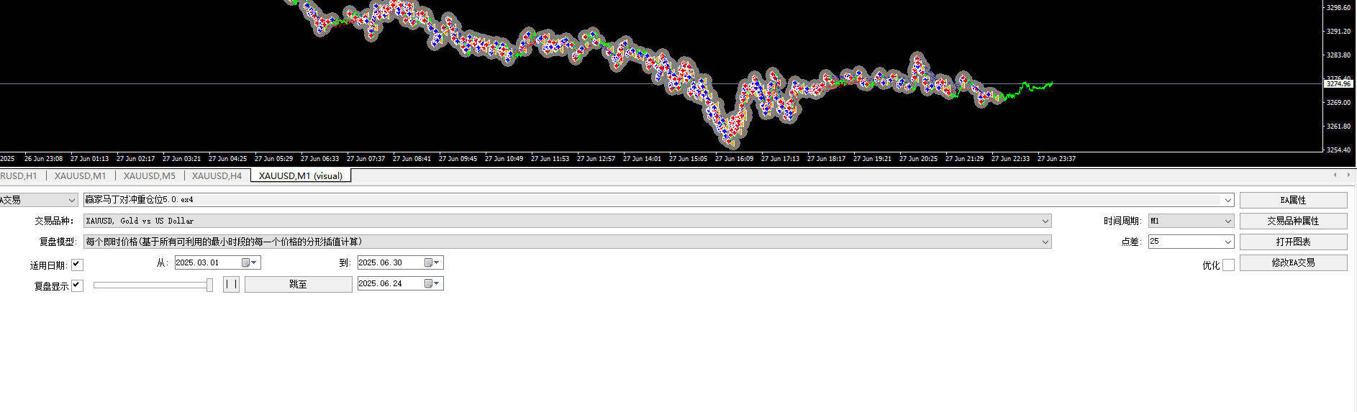Open 交易品种属性 symbol properties

1293,221
